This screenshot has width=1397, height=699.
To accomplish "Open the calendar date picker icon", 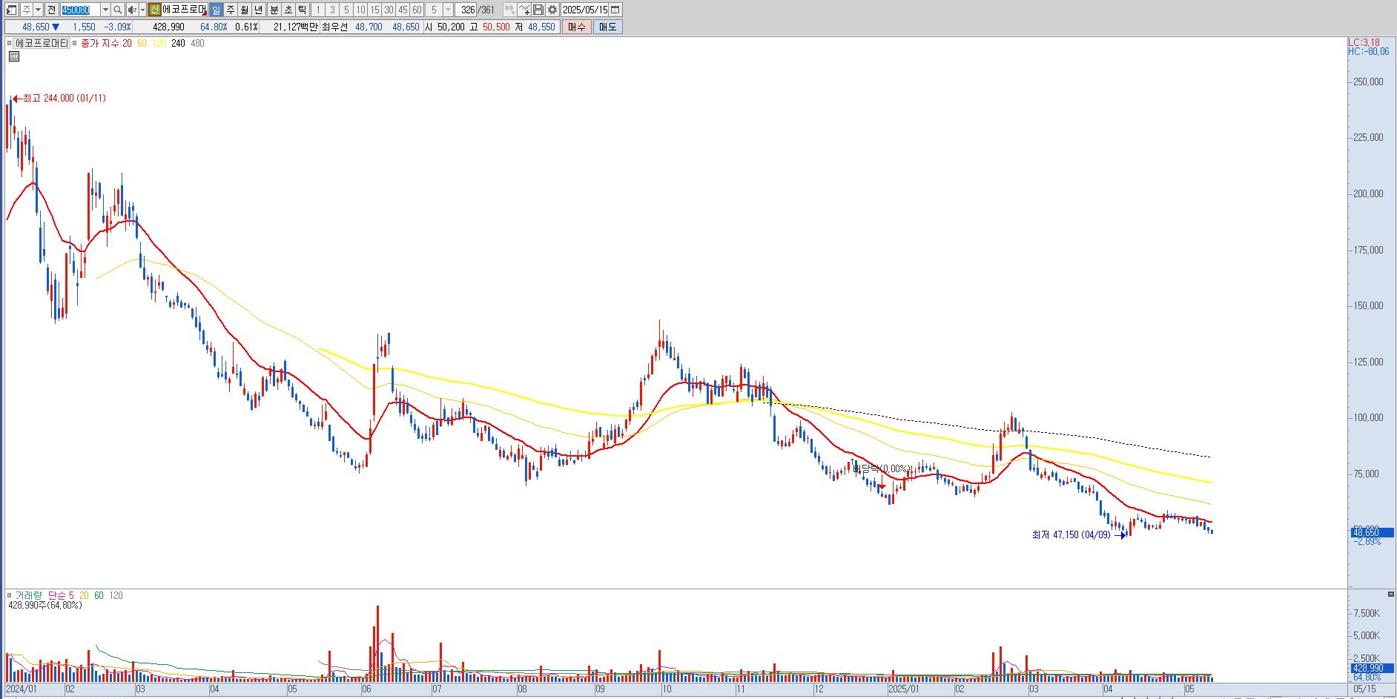I will [615, 10].
